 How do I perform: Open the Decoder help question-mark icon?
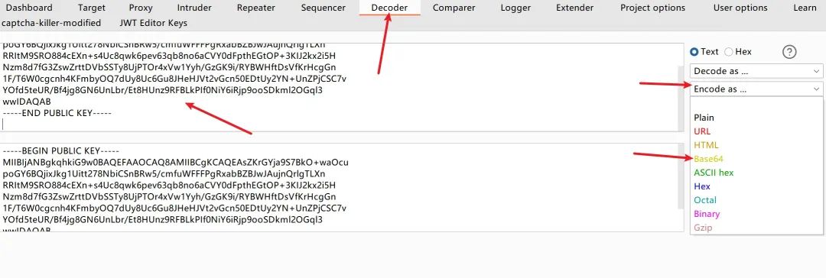(x=789, y=52)
